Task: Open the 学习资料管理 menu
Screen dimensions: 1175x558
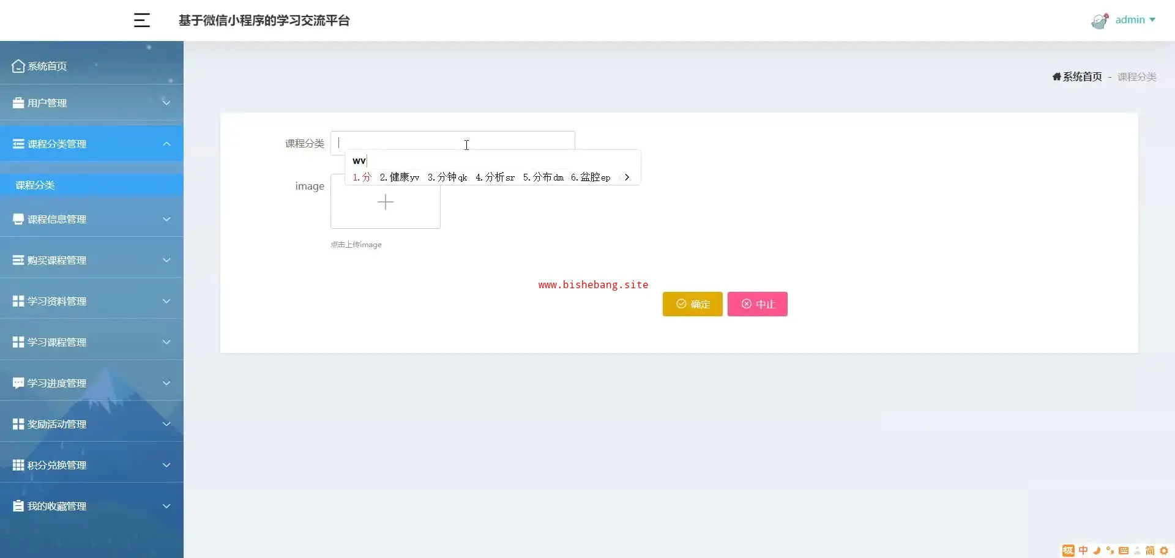Action: pos(92,301)
